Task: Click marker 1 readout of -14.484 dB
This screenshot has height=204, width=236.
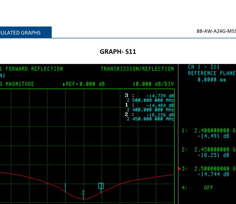Action: [160, 104]
